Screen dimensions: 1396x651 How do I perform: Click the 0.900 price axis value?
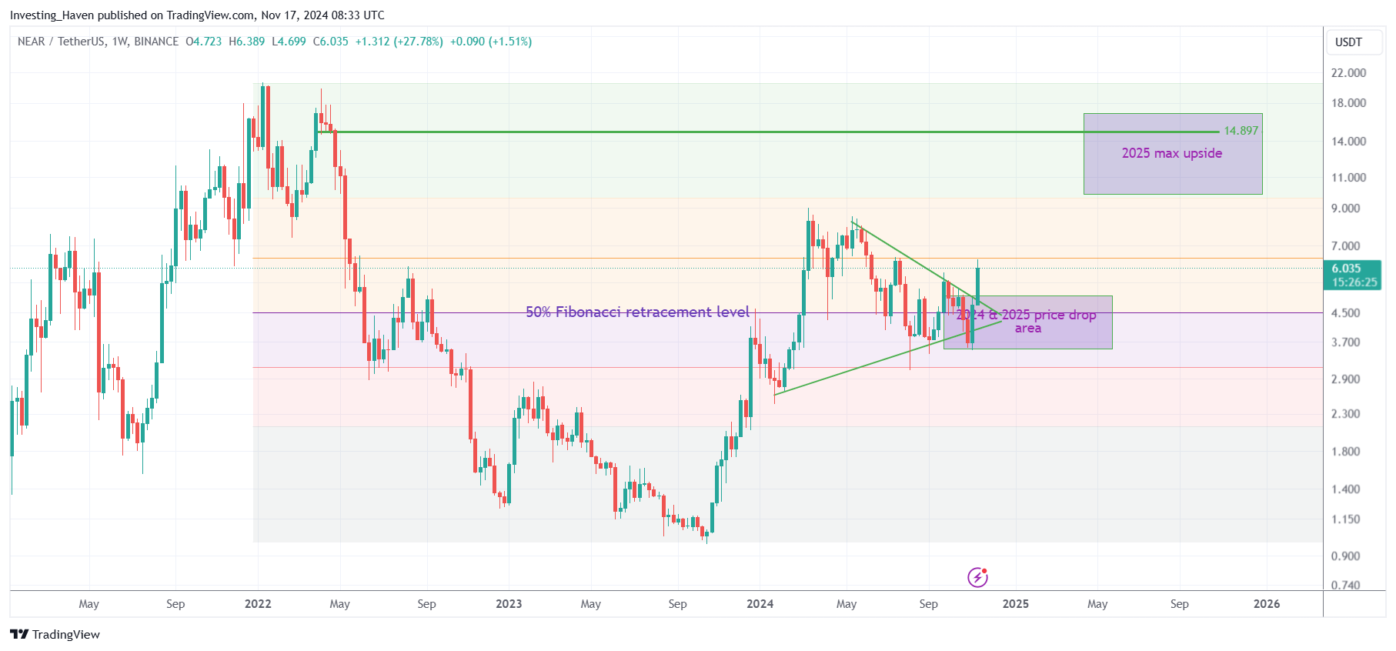[x=1346, y=556]
